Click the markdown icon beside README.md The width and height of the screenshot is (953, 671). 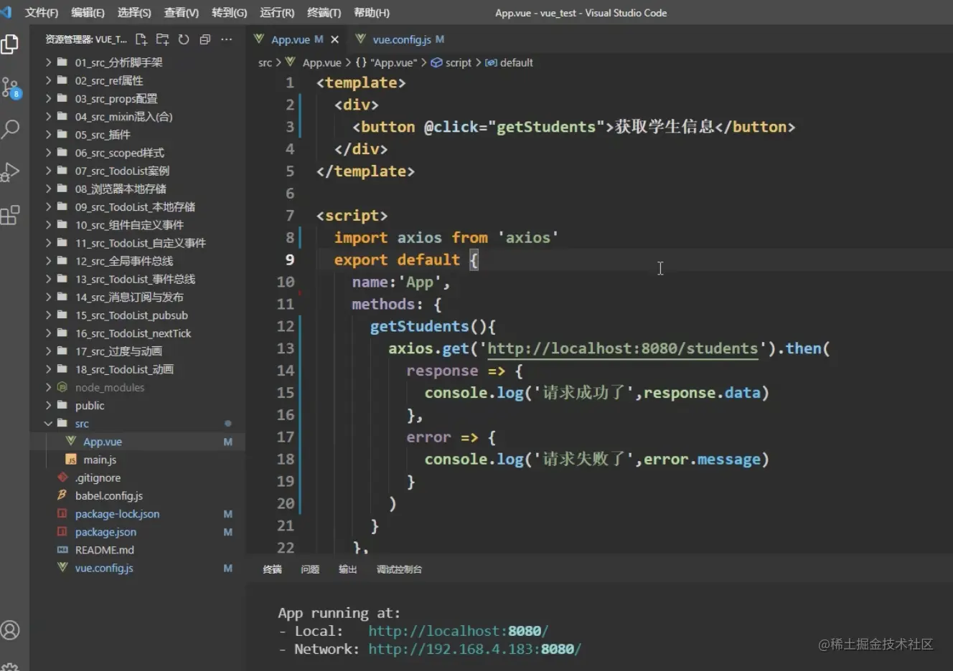[x=62, y=550]
